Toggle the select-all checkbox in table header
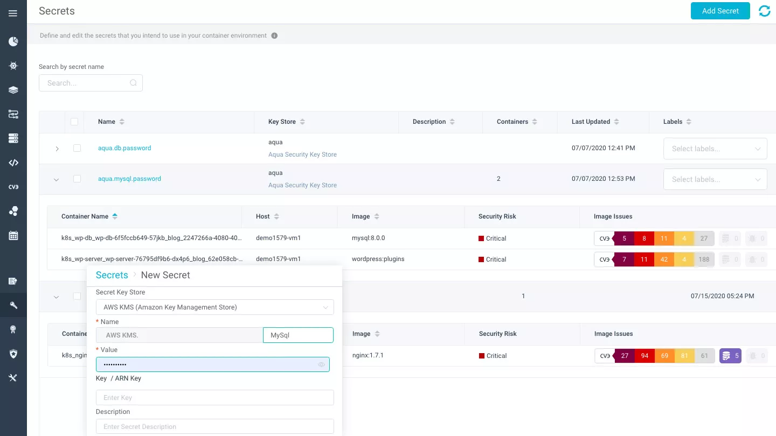The height and width of the screenshot is (436, 776). click(x=74, y=122)
